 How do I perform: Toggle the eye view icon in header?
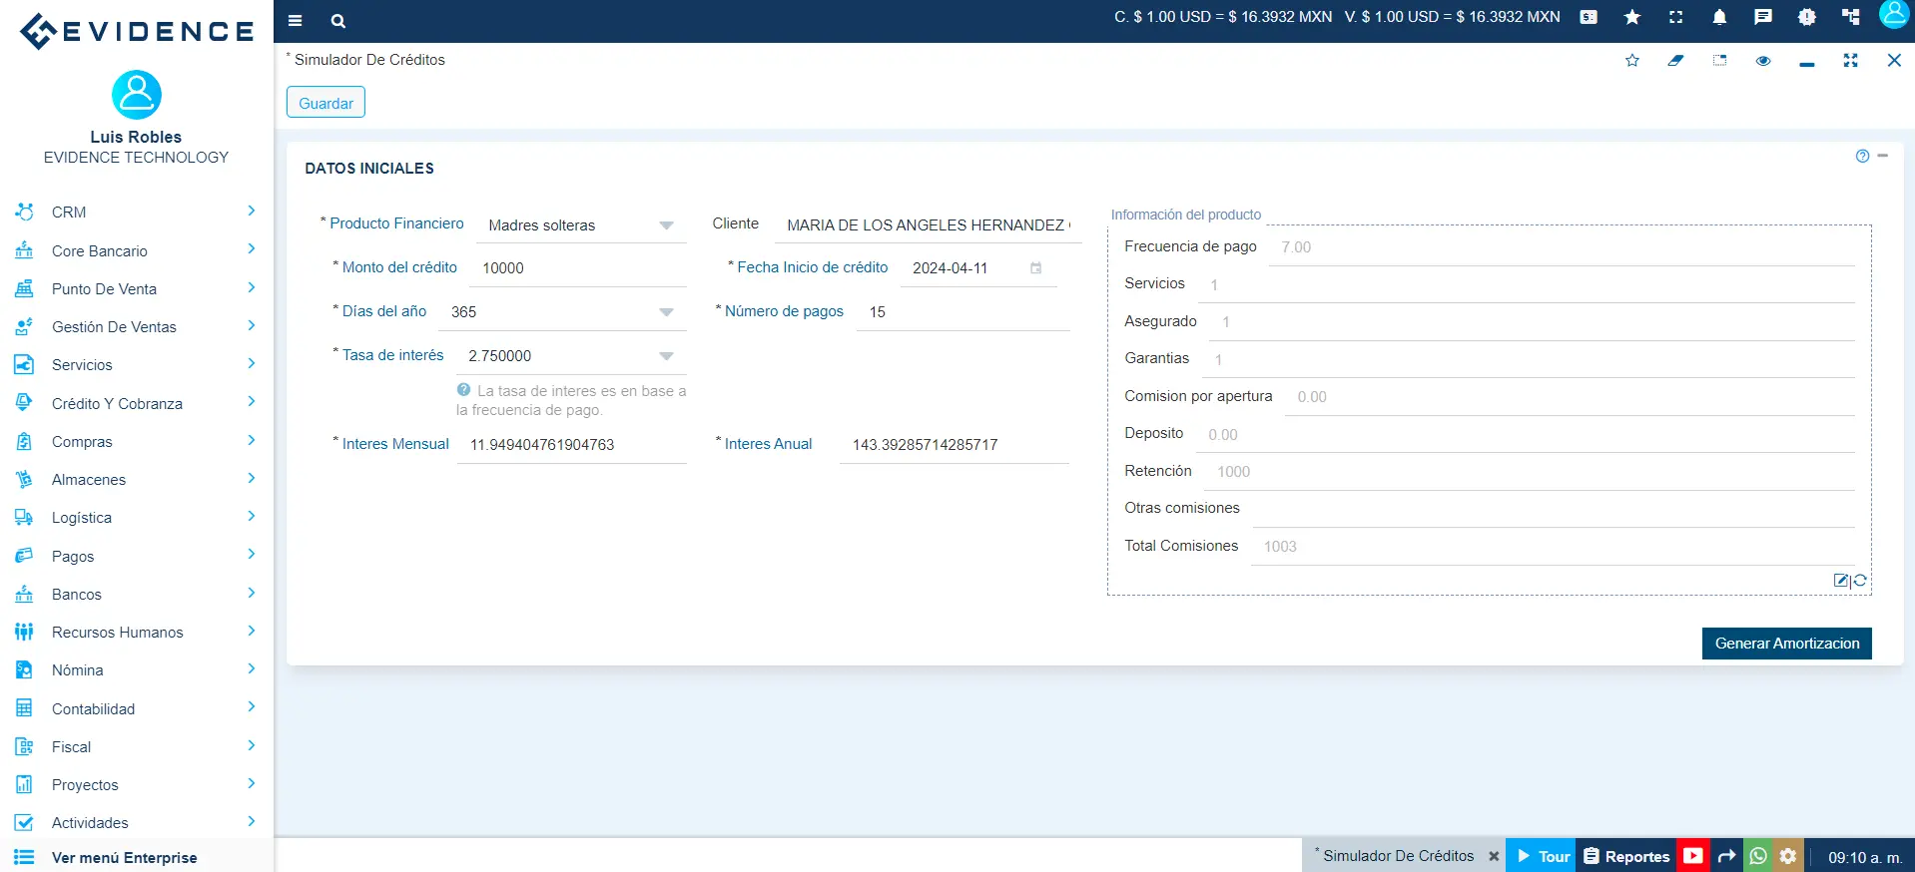click(1763, 61)
